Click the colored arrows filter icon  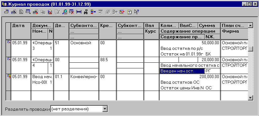(93, 12)
